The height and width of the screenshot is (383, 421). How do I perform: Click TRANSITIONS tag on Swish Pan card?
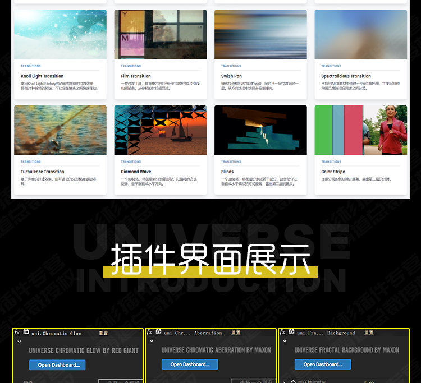[231, 66]
